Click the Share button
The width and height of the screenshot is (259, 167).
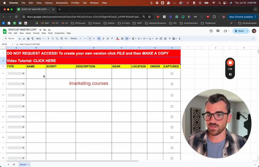pos(239,31)
